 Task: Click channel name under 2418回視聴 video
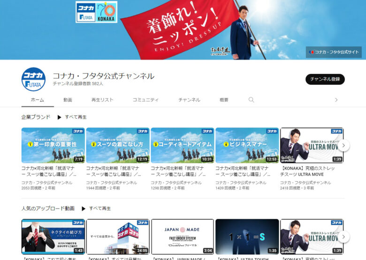tap(305, 183)
